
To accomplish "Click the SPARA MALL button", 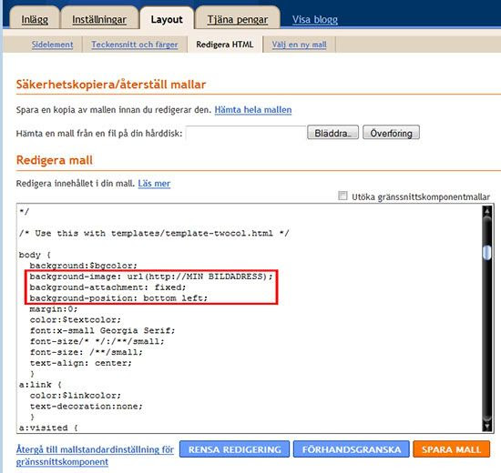I will click(451, 449).
